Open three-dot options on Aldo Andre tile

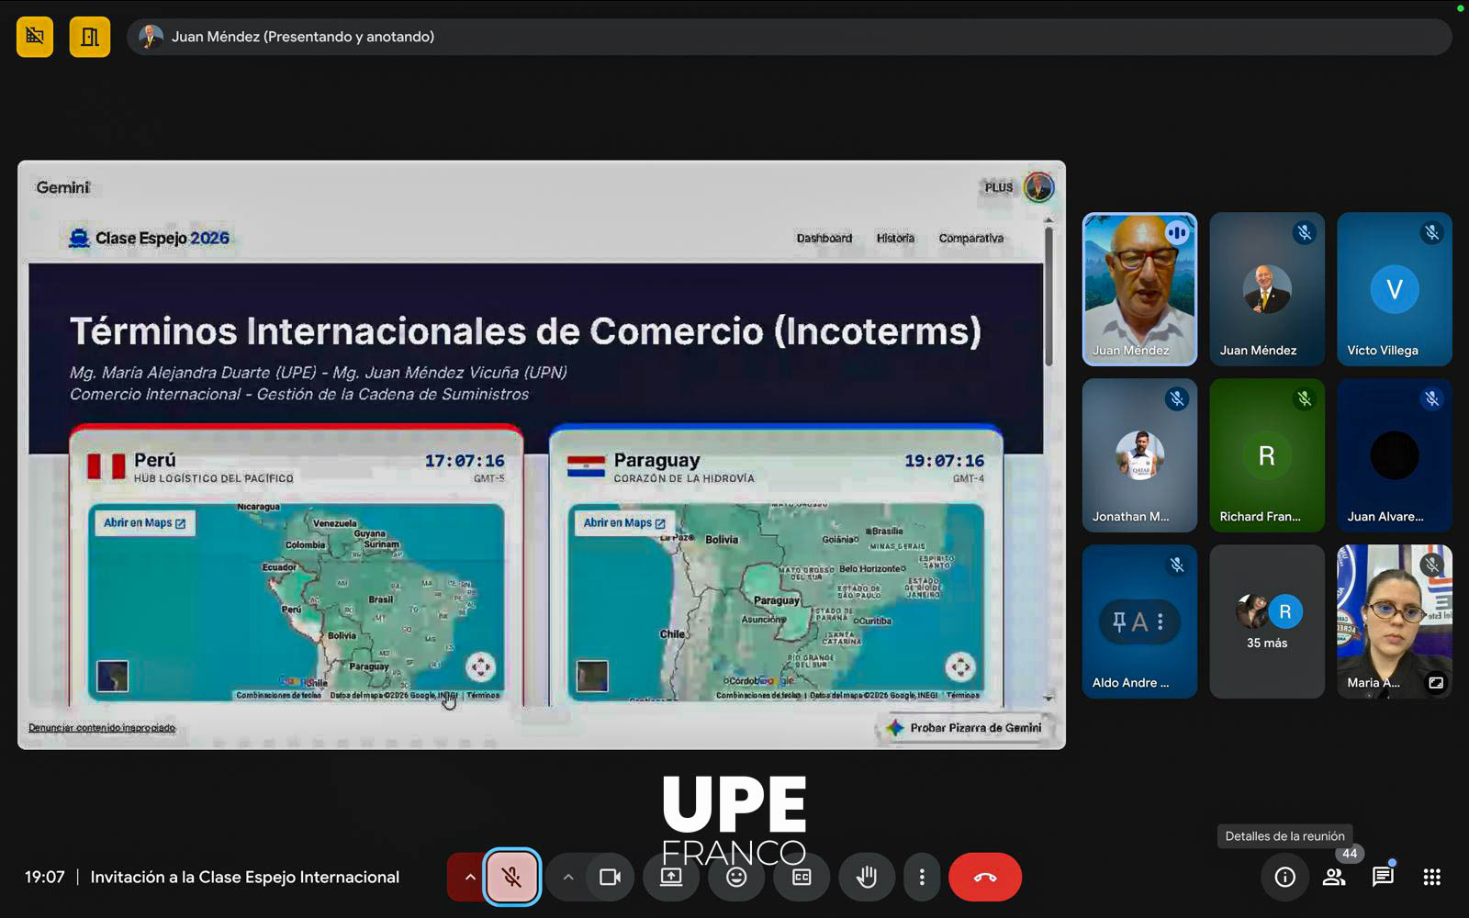pos(1161,622)
